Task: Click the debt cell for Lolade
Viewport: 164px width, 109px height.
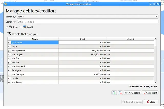Action: pyautogui.click(x=83, y=78)
